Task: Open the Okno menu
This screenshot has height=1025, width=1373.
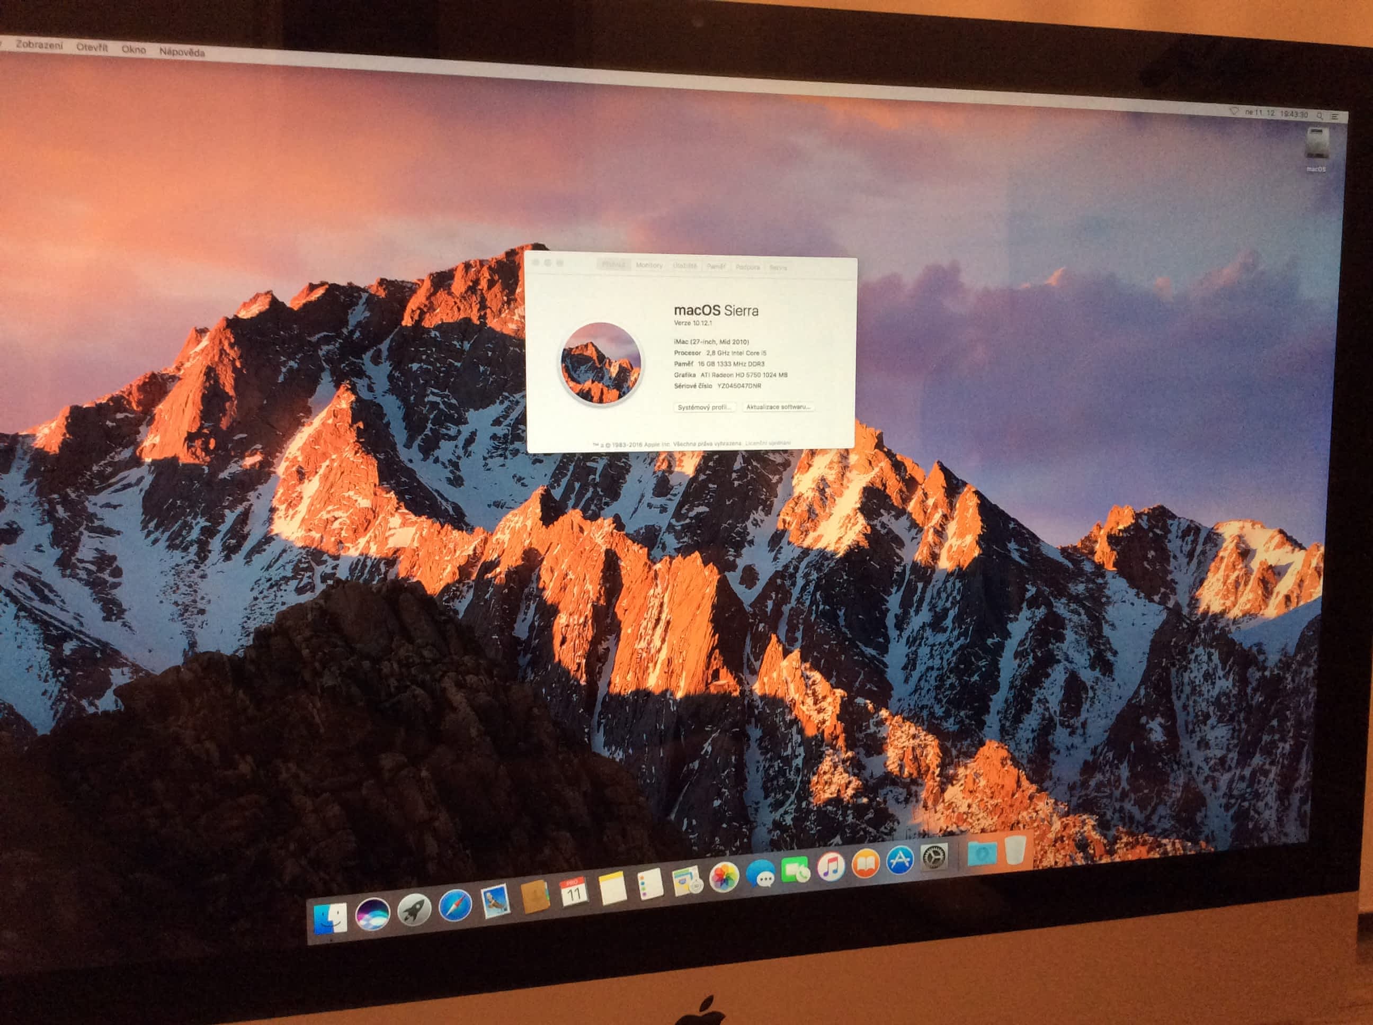Action: point(133,49)
